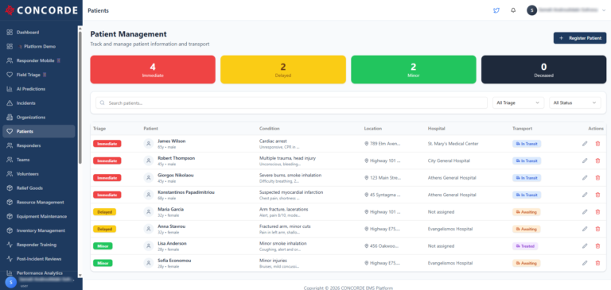
Task: Edit Konstantinos Papadimitriou's record
Action: pos(585,195)
